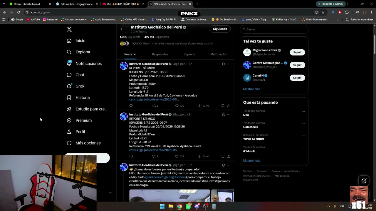Bookmark this page with star icon
Screen dimensions: 376x211
[323, 12]
